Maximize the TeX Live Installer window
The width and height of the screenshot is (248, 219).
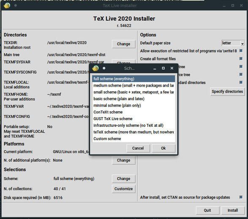pos(233,5)
